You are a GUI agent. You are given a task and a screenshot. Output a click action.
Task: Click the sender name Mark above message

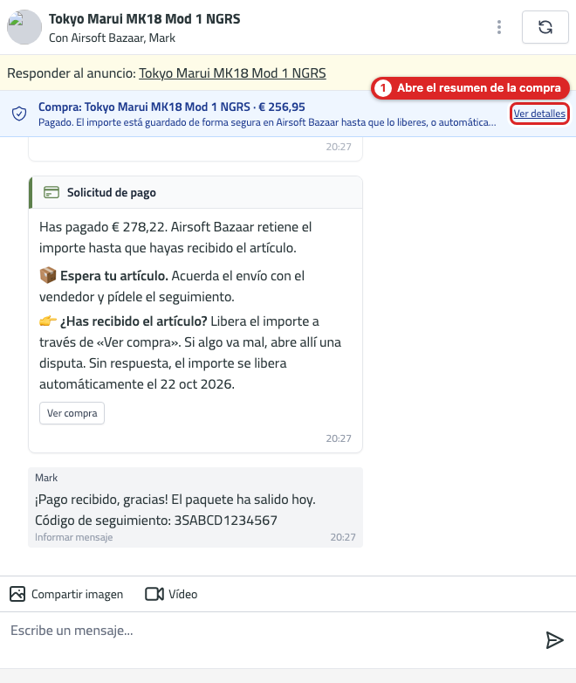tap(46, 478)
